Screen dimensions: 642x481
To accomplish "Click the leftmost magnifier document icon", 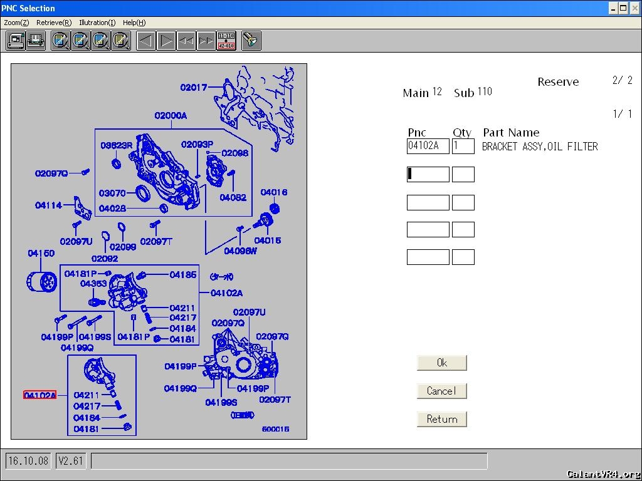I will 61,41.
